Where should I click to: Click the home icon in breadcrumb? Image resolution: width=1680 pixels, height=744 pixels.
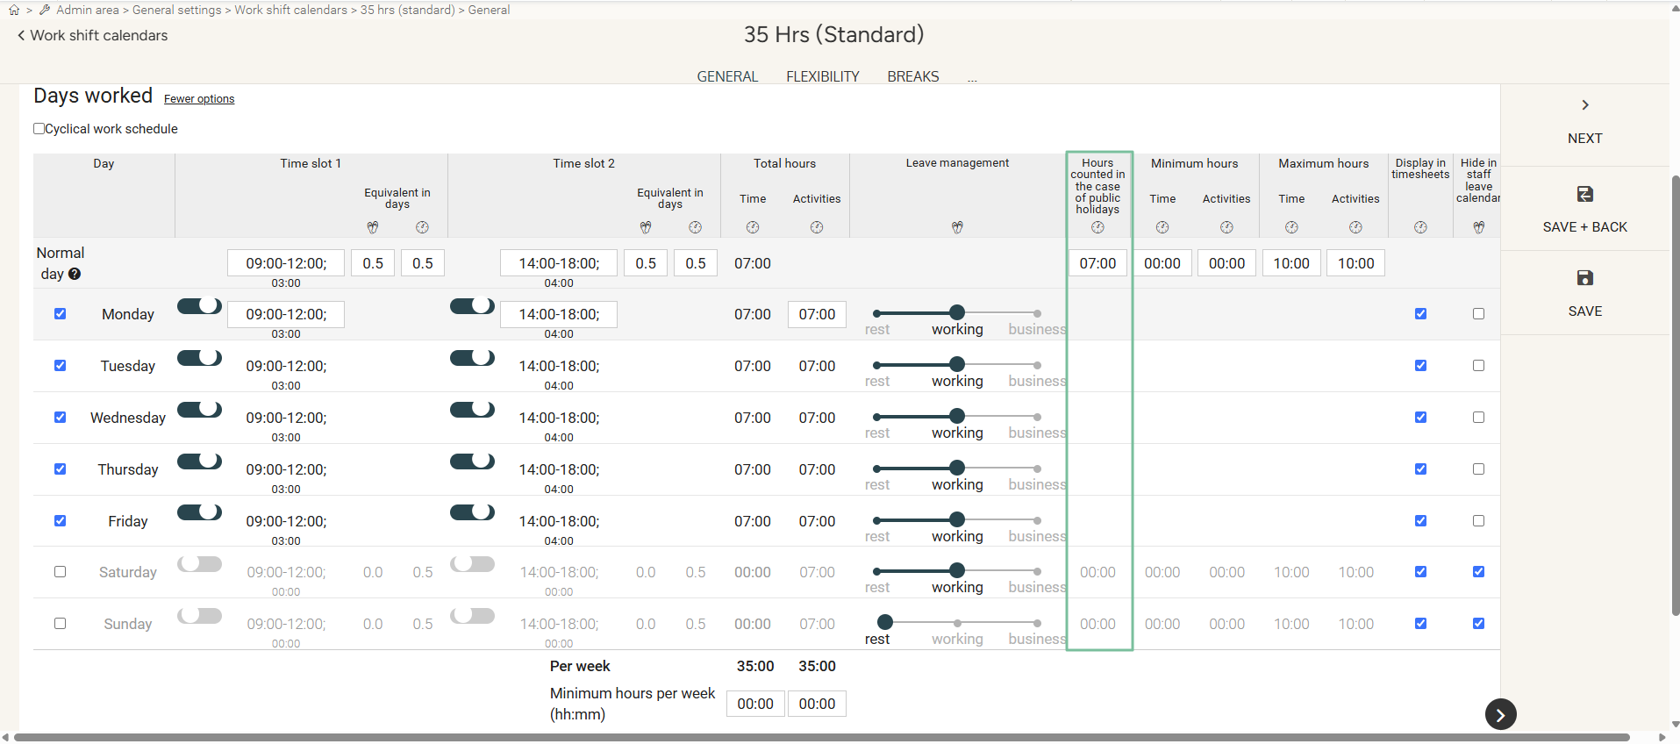click(14, 10)
